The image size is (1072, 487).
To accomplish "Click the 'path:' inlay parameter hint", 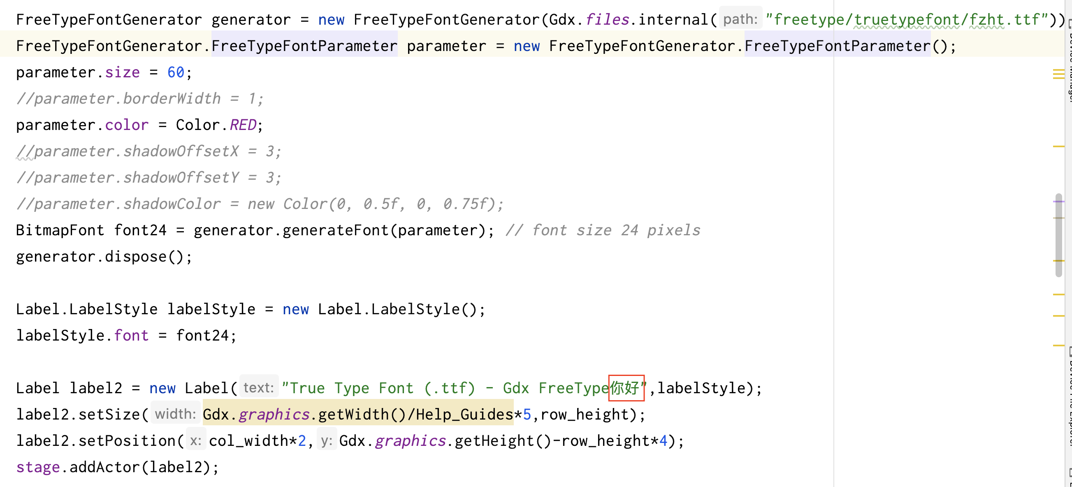I will [740, 19].
